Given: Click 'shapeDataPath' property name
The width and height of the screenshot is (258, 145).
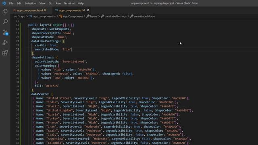Looking at the screenshot, I should tap(42, 37).
